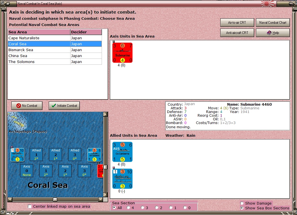This screenshot has width=297, height=215.
Task: Select the China Sea row
Action: [55, 56]
